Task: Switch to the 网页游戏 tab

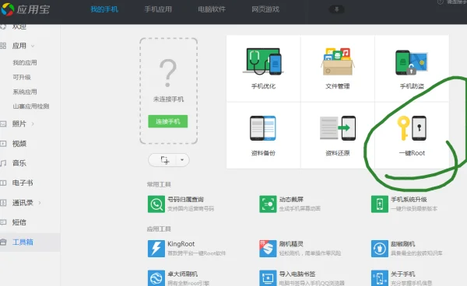Action: pos(265,9)
